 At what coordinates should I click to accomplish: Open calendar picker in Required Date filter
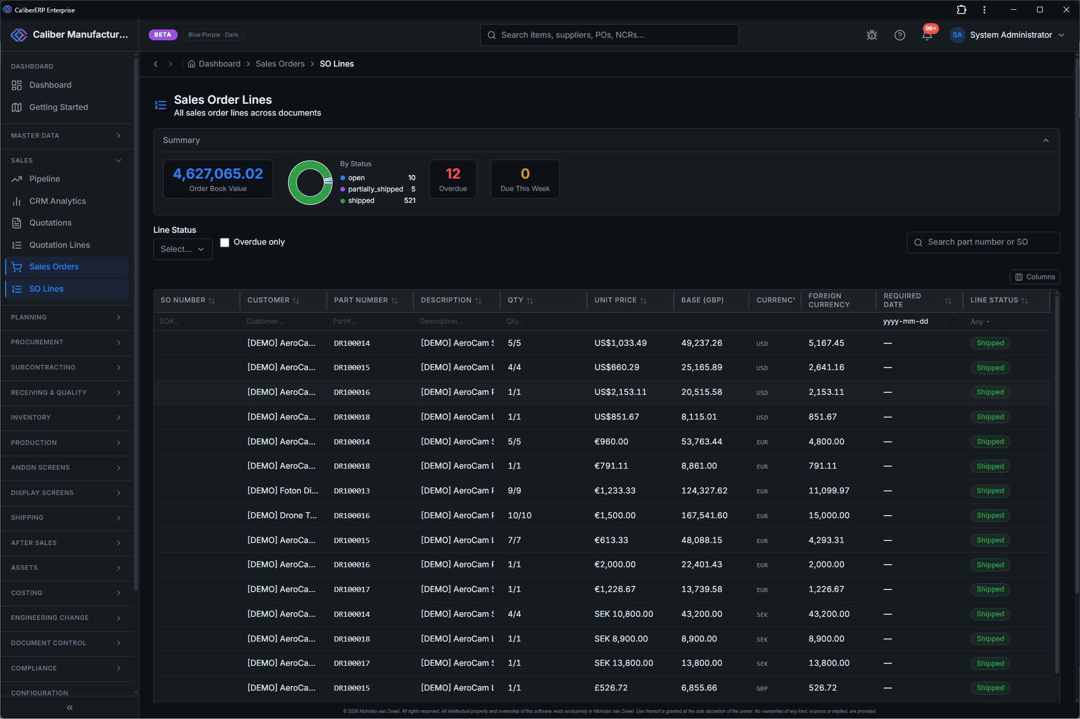(x=953, y=322)
